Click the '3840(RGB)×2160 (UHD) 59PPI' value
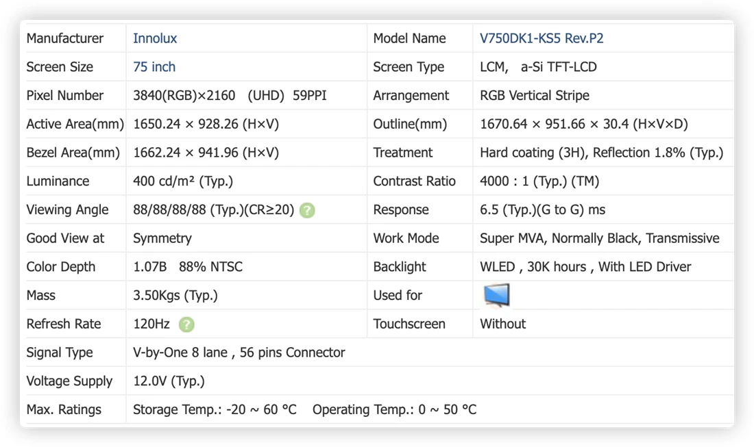The image size is (754, 447). [x=230, y=96]
